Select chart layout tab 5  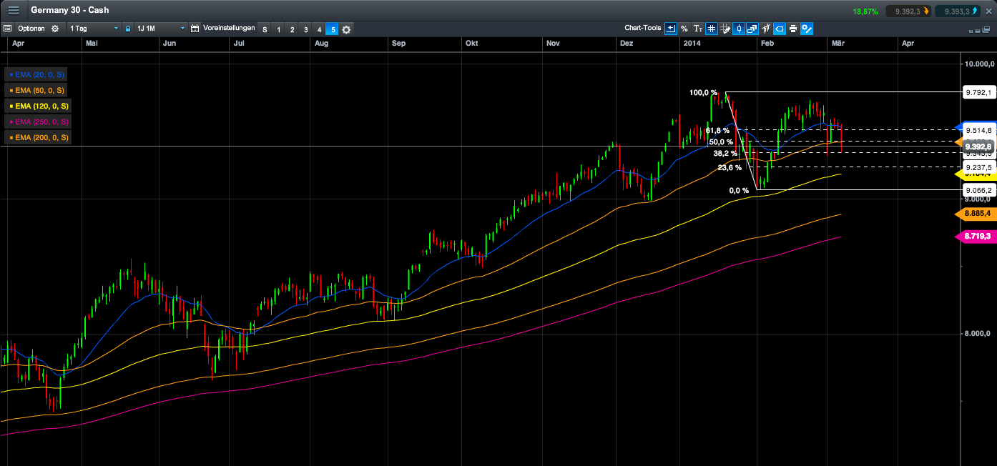pyautogui.click(x=333, y=29)
